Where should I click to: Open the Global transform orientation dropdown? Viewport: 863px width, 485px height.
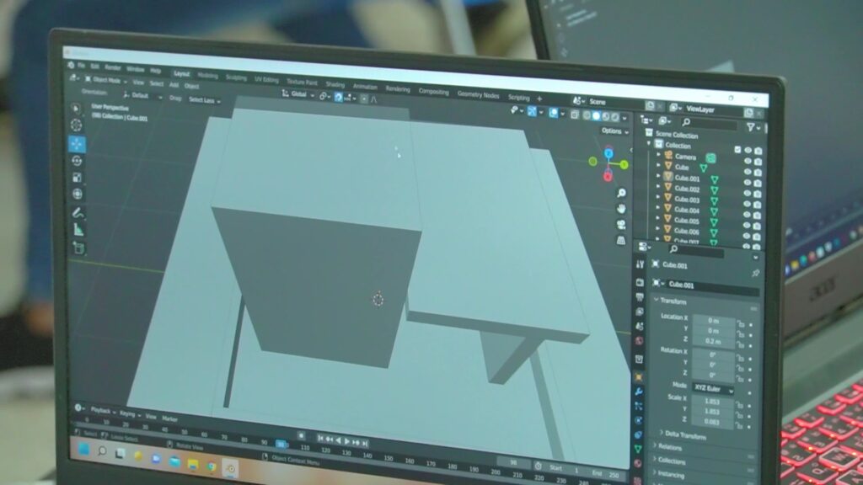tap(297, 94)
